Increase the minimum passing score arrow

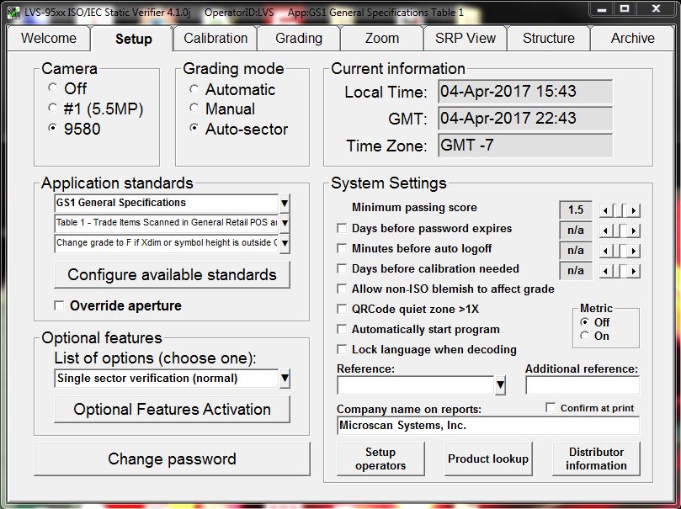click(x=634, y=210)
